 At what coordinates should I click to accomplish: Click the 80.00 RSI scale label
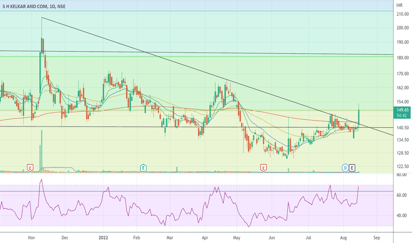pyautogui.click(x=401, y=175)
